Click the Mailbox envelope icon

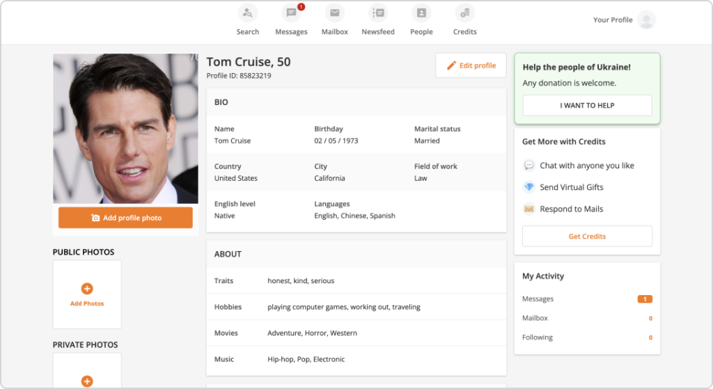pos(335,13)
